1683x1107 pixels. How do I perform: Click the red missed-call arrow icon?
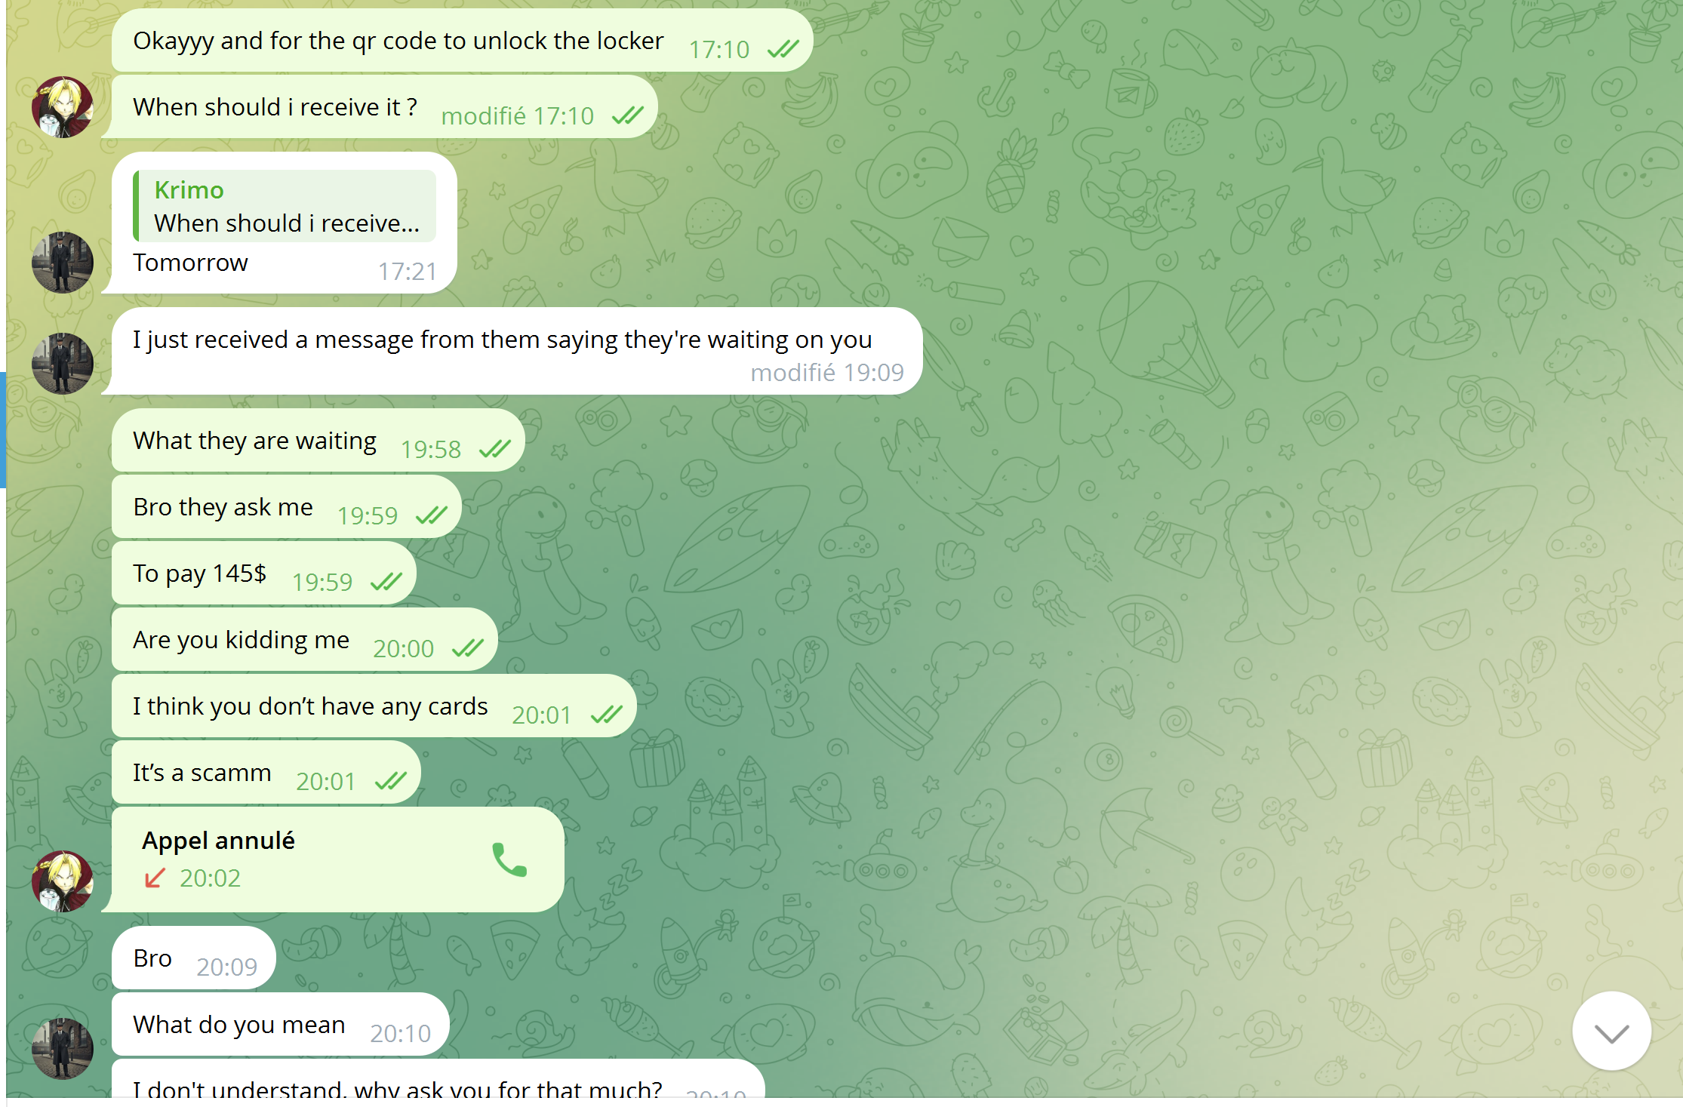click(x=155, y=878)
